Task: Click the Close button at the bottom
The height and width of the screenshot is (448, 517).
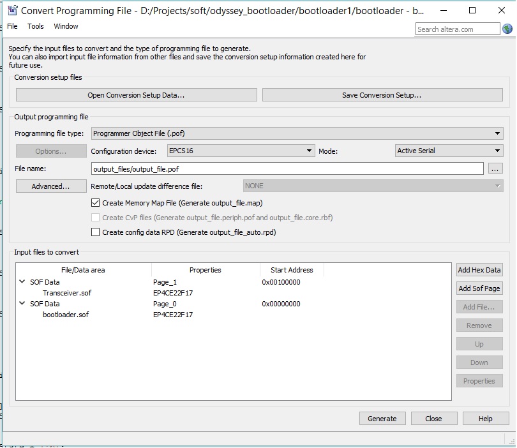Action: click(434, 419)
